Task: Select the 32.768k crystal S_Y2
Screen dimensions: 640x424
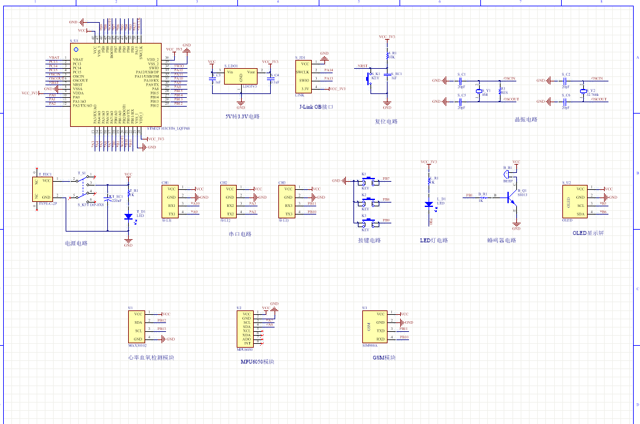Action: 583,90
